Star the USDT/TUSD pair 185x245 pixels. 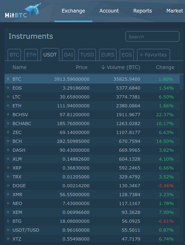click(x=8, y=230)
